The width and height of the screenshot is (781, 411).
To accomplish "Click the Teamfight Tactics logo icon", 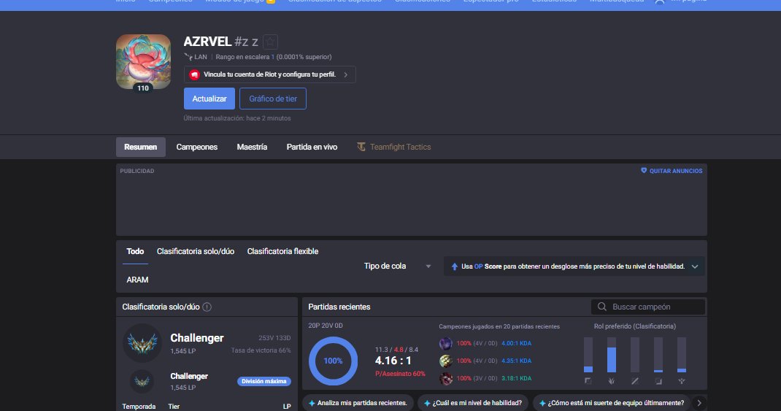I will pos(361,147).
